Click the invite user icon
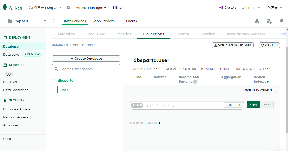 (257, 21)
